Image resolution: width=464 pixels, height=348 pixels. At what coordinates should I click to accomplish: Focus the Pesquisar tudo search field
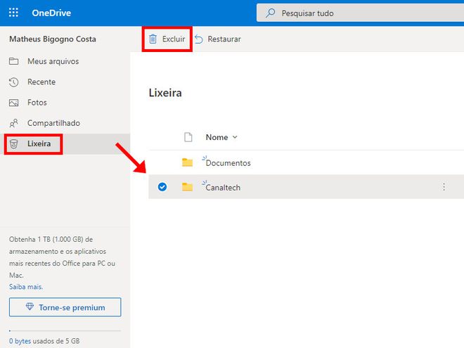[x=360, y=13]
